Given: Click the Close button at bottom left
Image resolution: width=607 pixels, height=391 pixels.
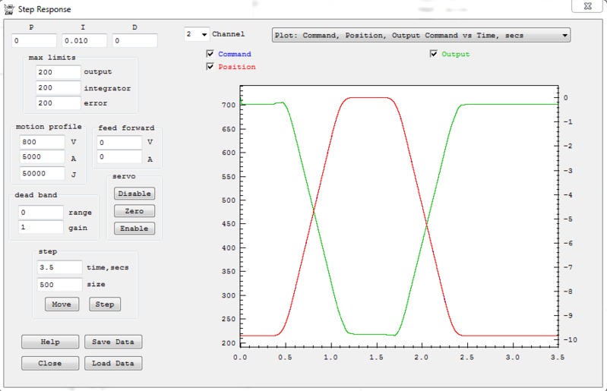Looking at the screenshot, I should pyautogui.click(x=49, y=363).
